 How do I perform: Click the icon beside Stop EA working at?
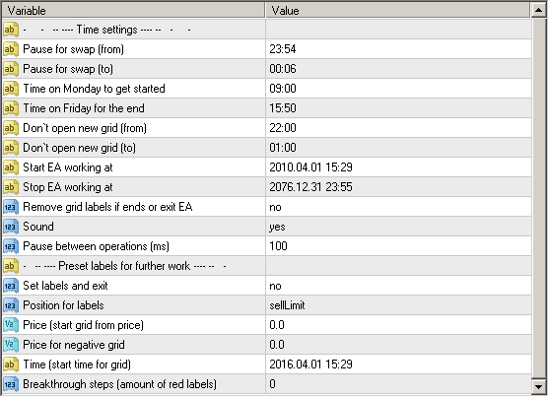11,187
